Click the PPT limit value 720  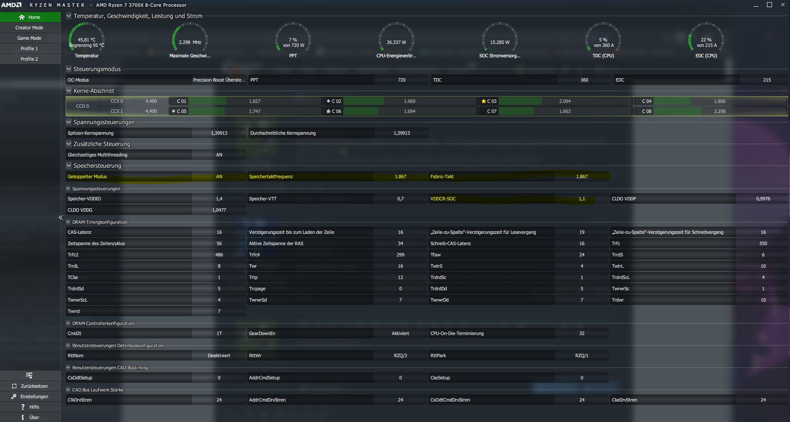pyautogui.click(x=402, y=80)
